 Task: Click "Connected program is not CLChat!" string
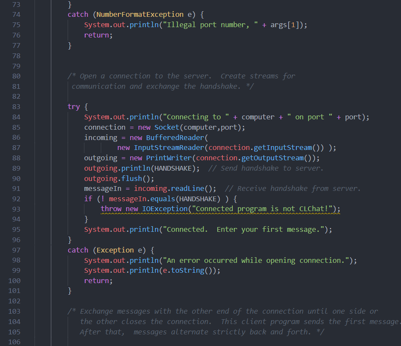pos(262,209)
